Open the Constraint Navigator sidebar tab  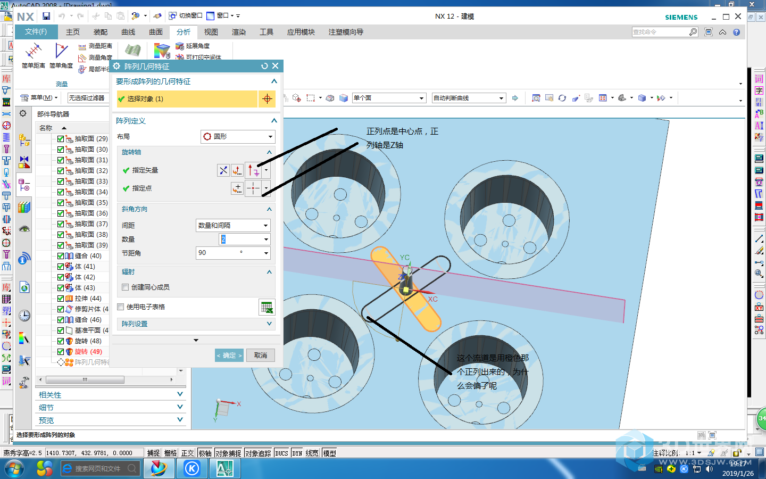pyautogui.click(x=24, y=162)
